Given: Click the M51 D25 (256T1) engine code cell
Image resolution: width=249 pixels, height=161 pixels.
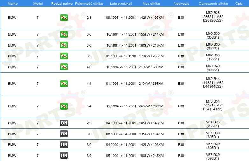Looking at the screenshot, I should (x=213, y=123).
